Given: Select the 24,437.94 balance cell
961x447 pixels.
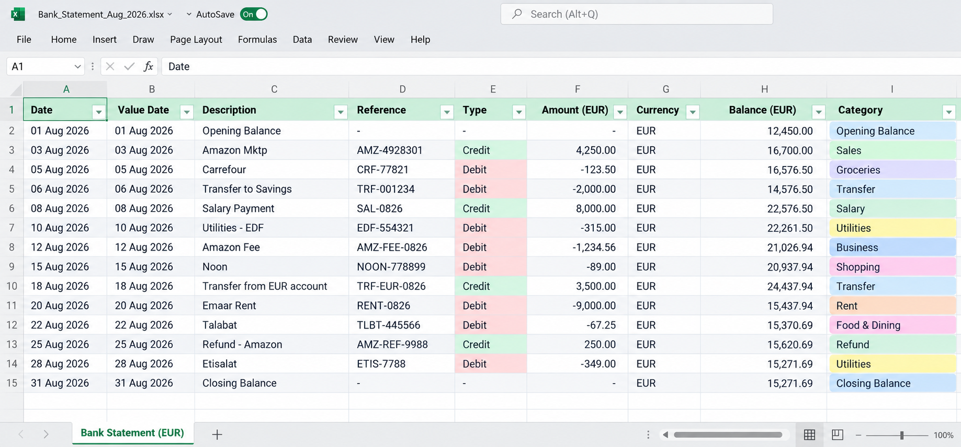Looking at the screenshot, I should pos(764,286).
